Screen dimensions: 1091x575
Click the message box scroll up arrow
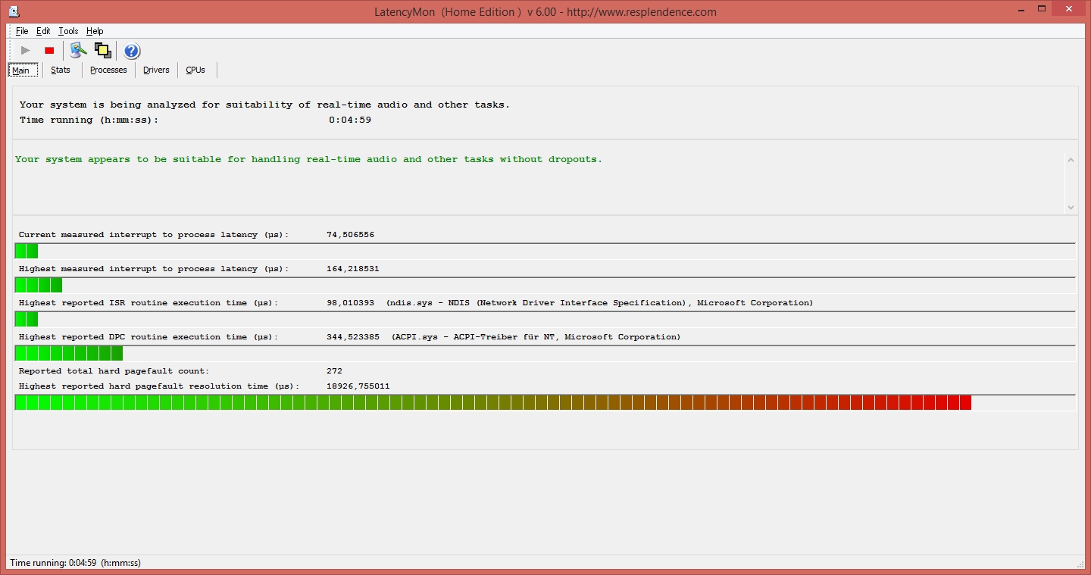pos(1071,160)
